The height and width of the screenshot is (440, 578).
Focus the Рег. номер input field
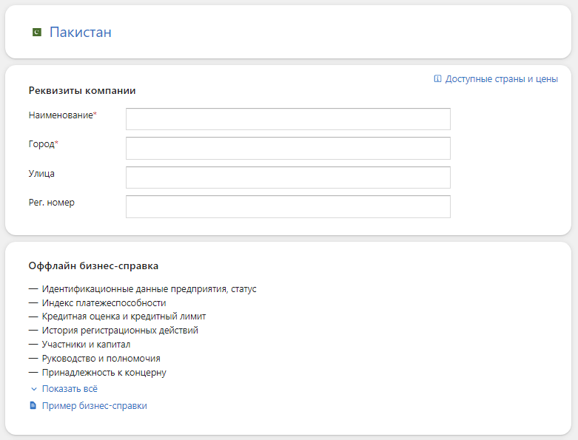pyautogui.click(x=288, y=206)
